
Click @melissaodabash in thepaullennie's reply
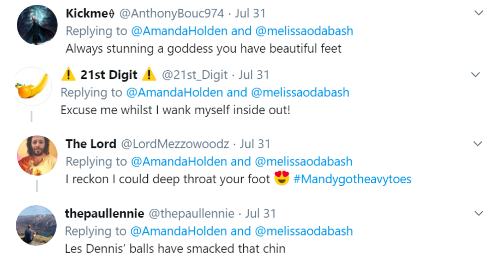[x=303, y=231]
